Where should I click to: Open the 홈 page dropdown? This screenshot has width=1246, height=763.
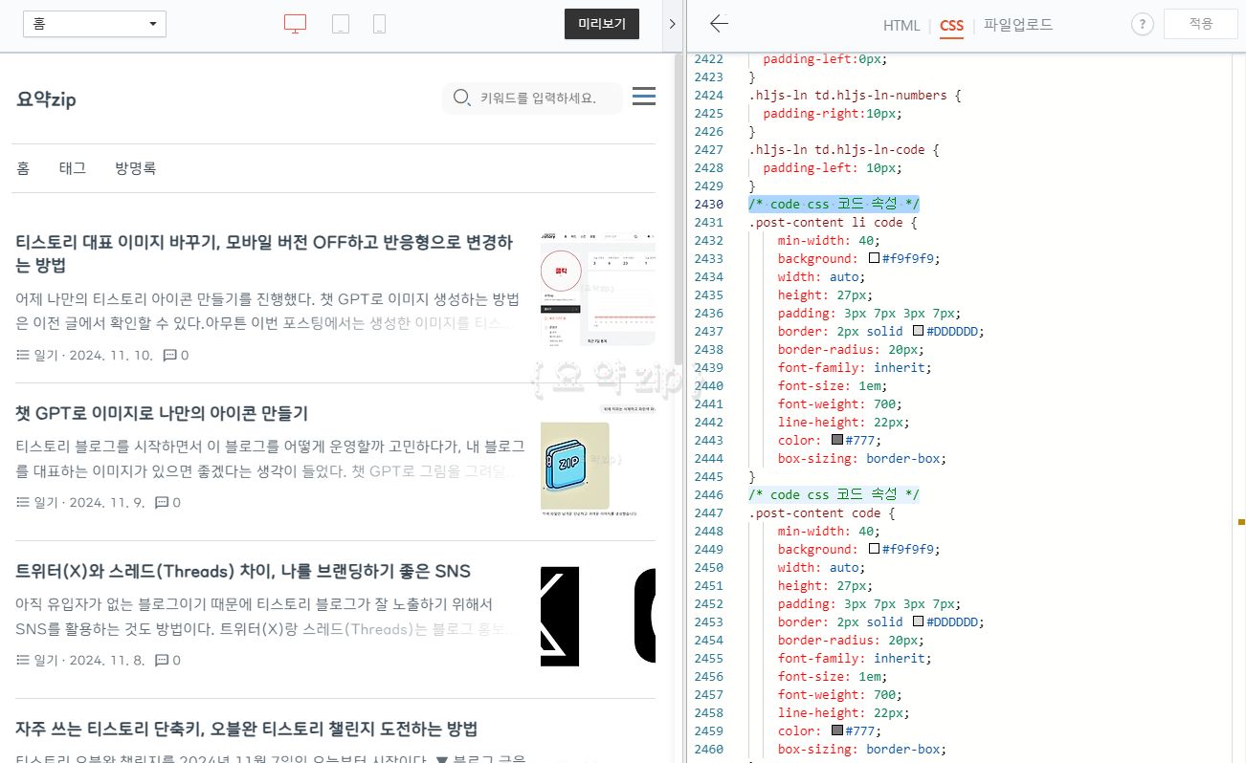(95, 24)
